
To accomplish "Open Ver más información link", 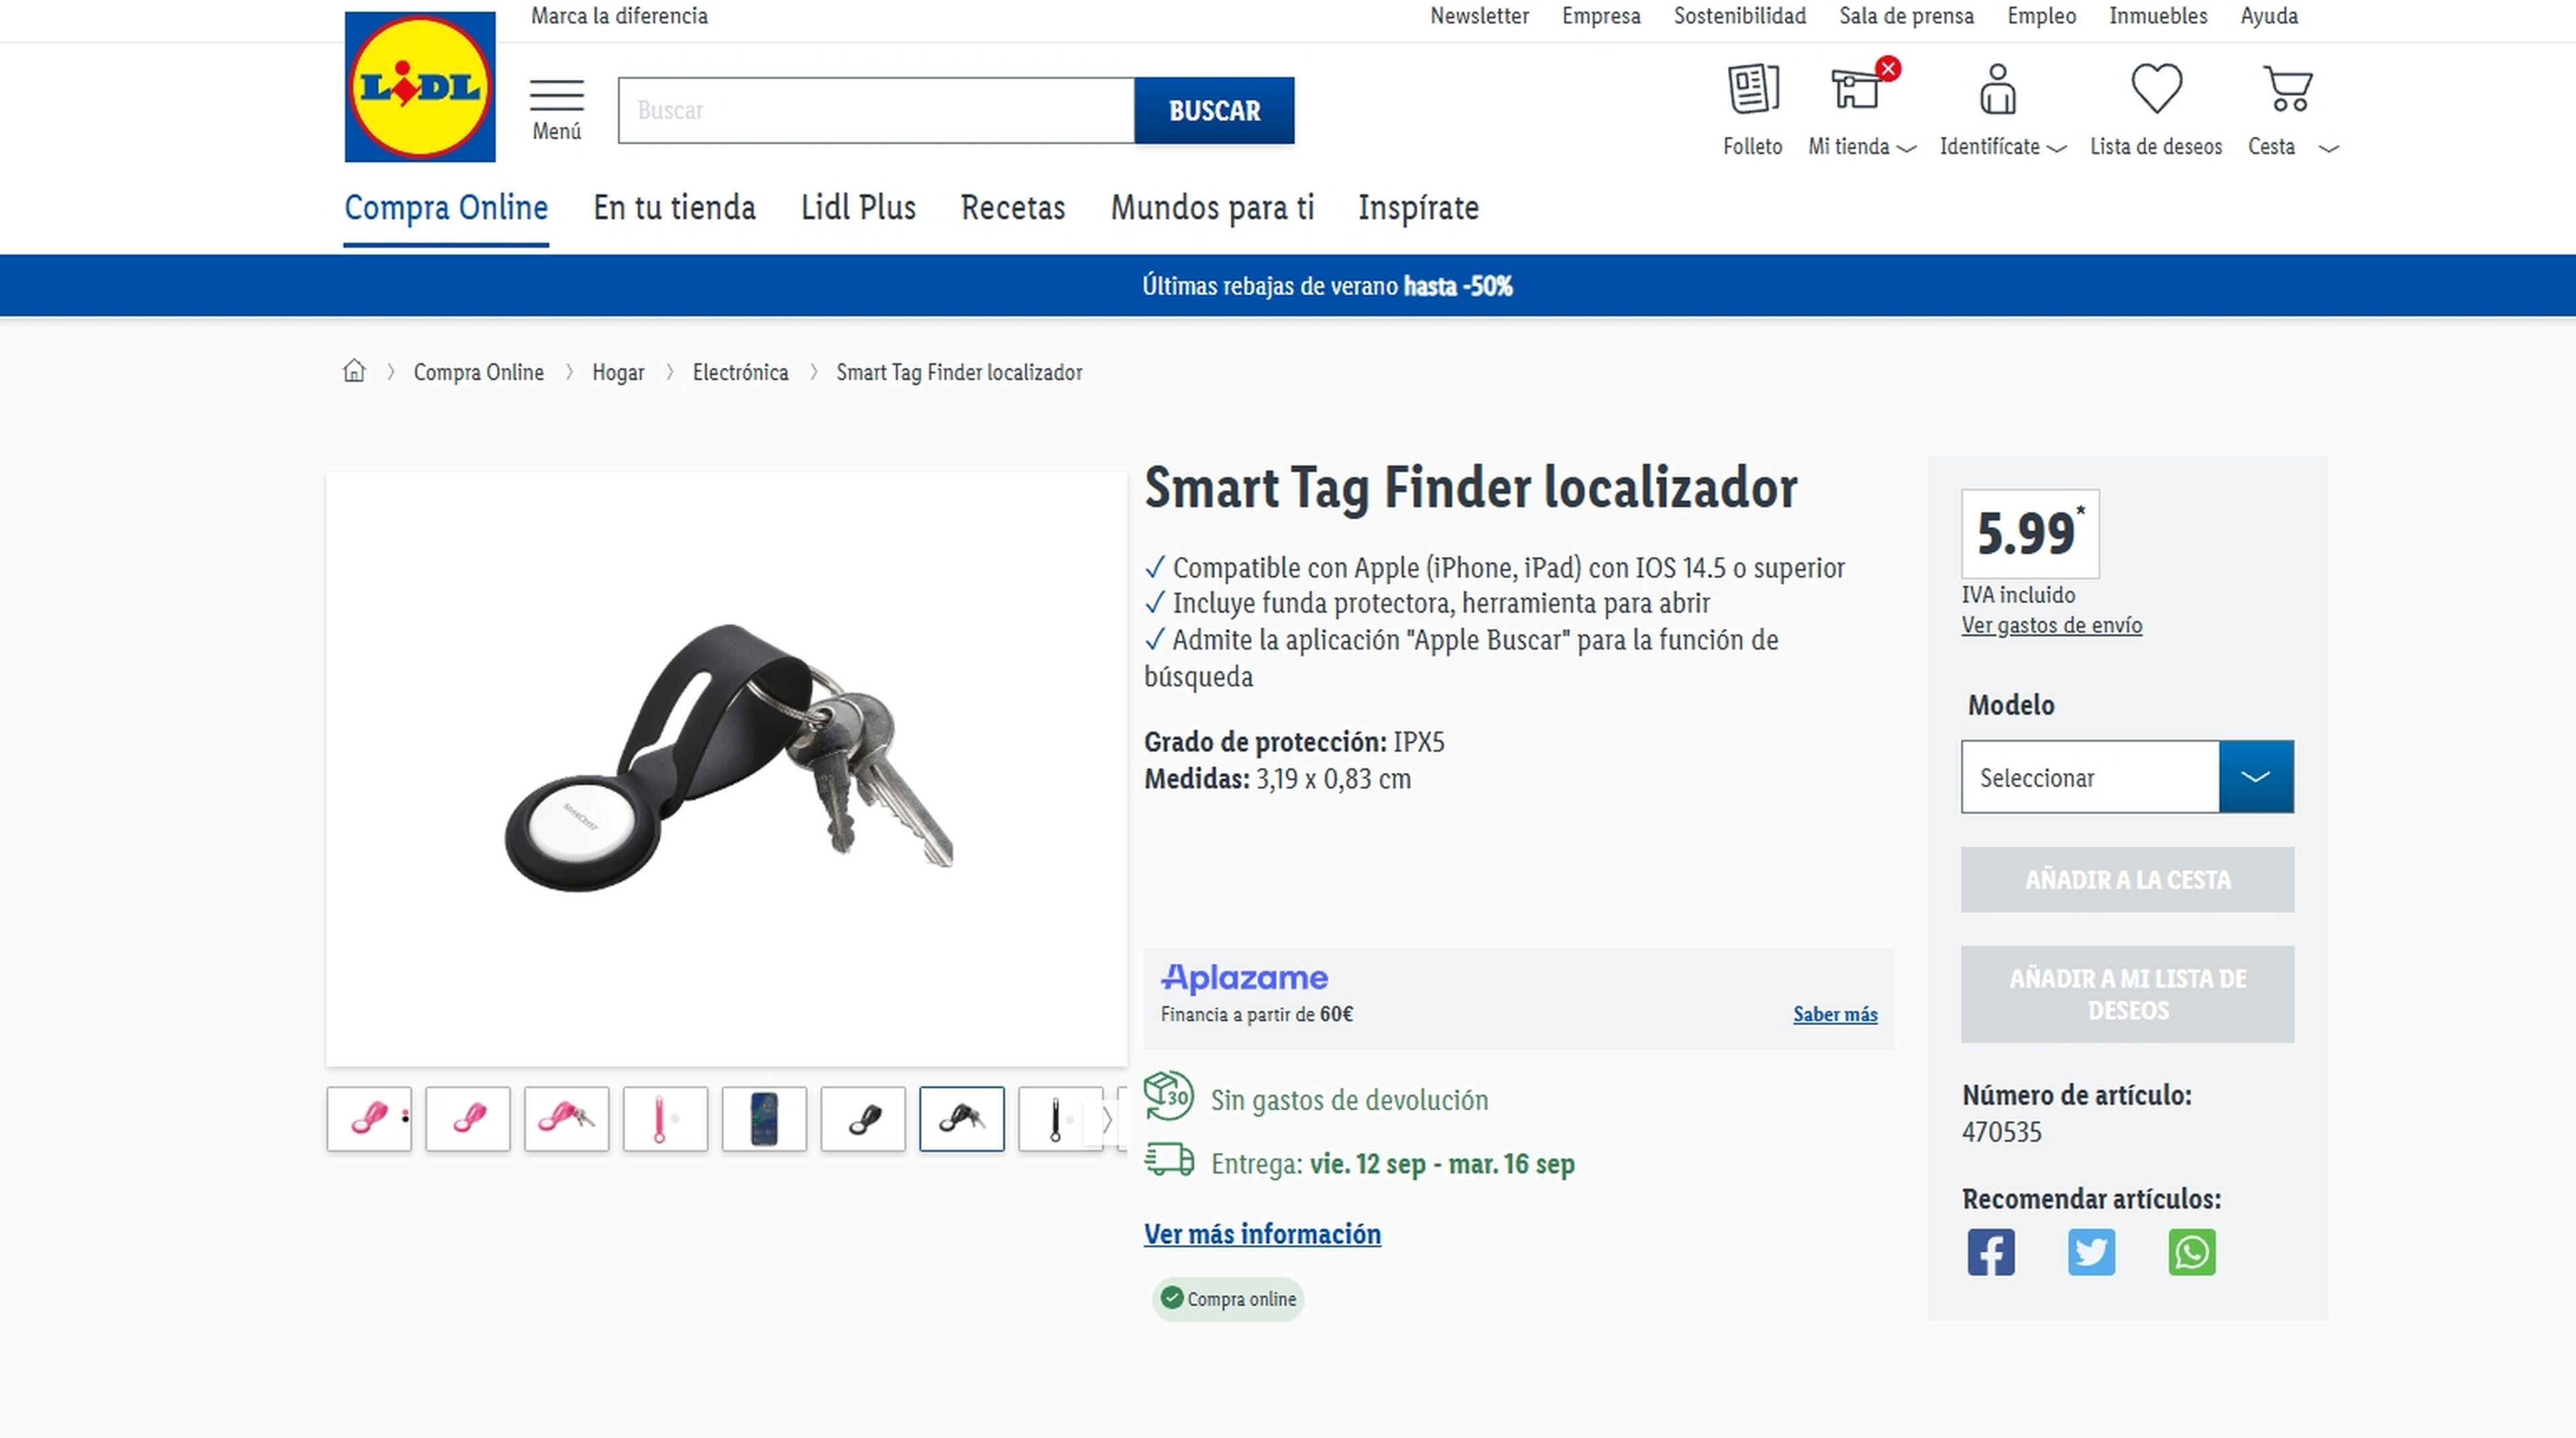I will pyautogui.click(x=1262, y=1234).
